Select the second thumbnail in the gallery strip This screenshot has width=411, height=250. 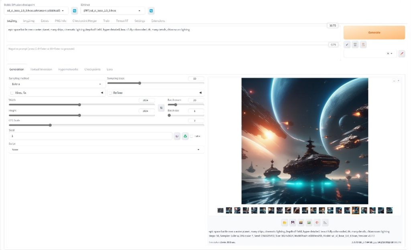click(x=229, y=210)
